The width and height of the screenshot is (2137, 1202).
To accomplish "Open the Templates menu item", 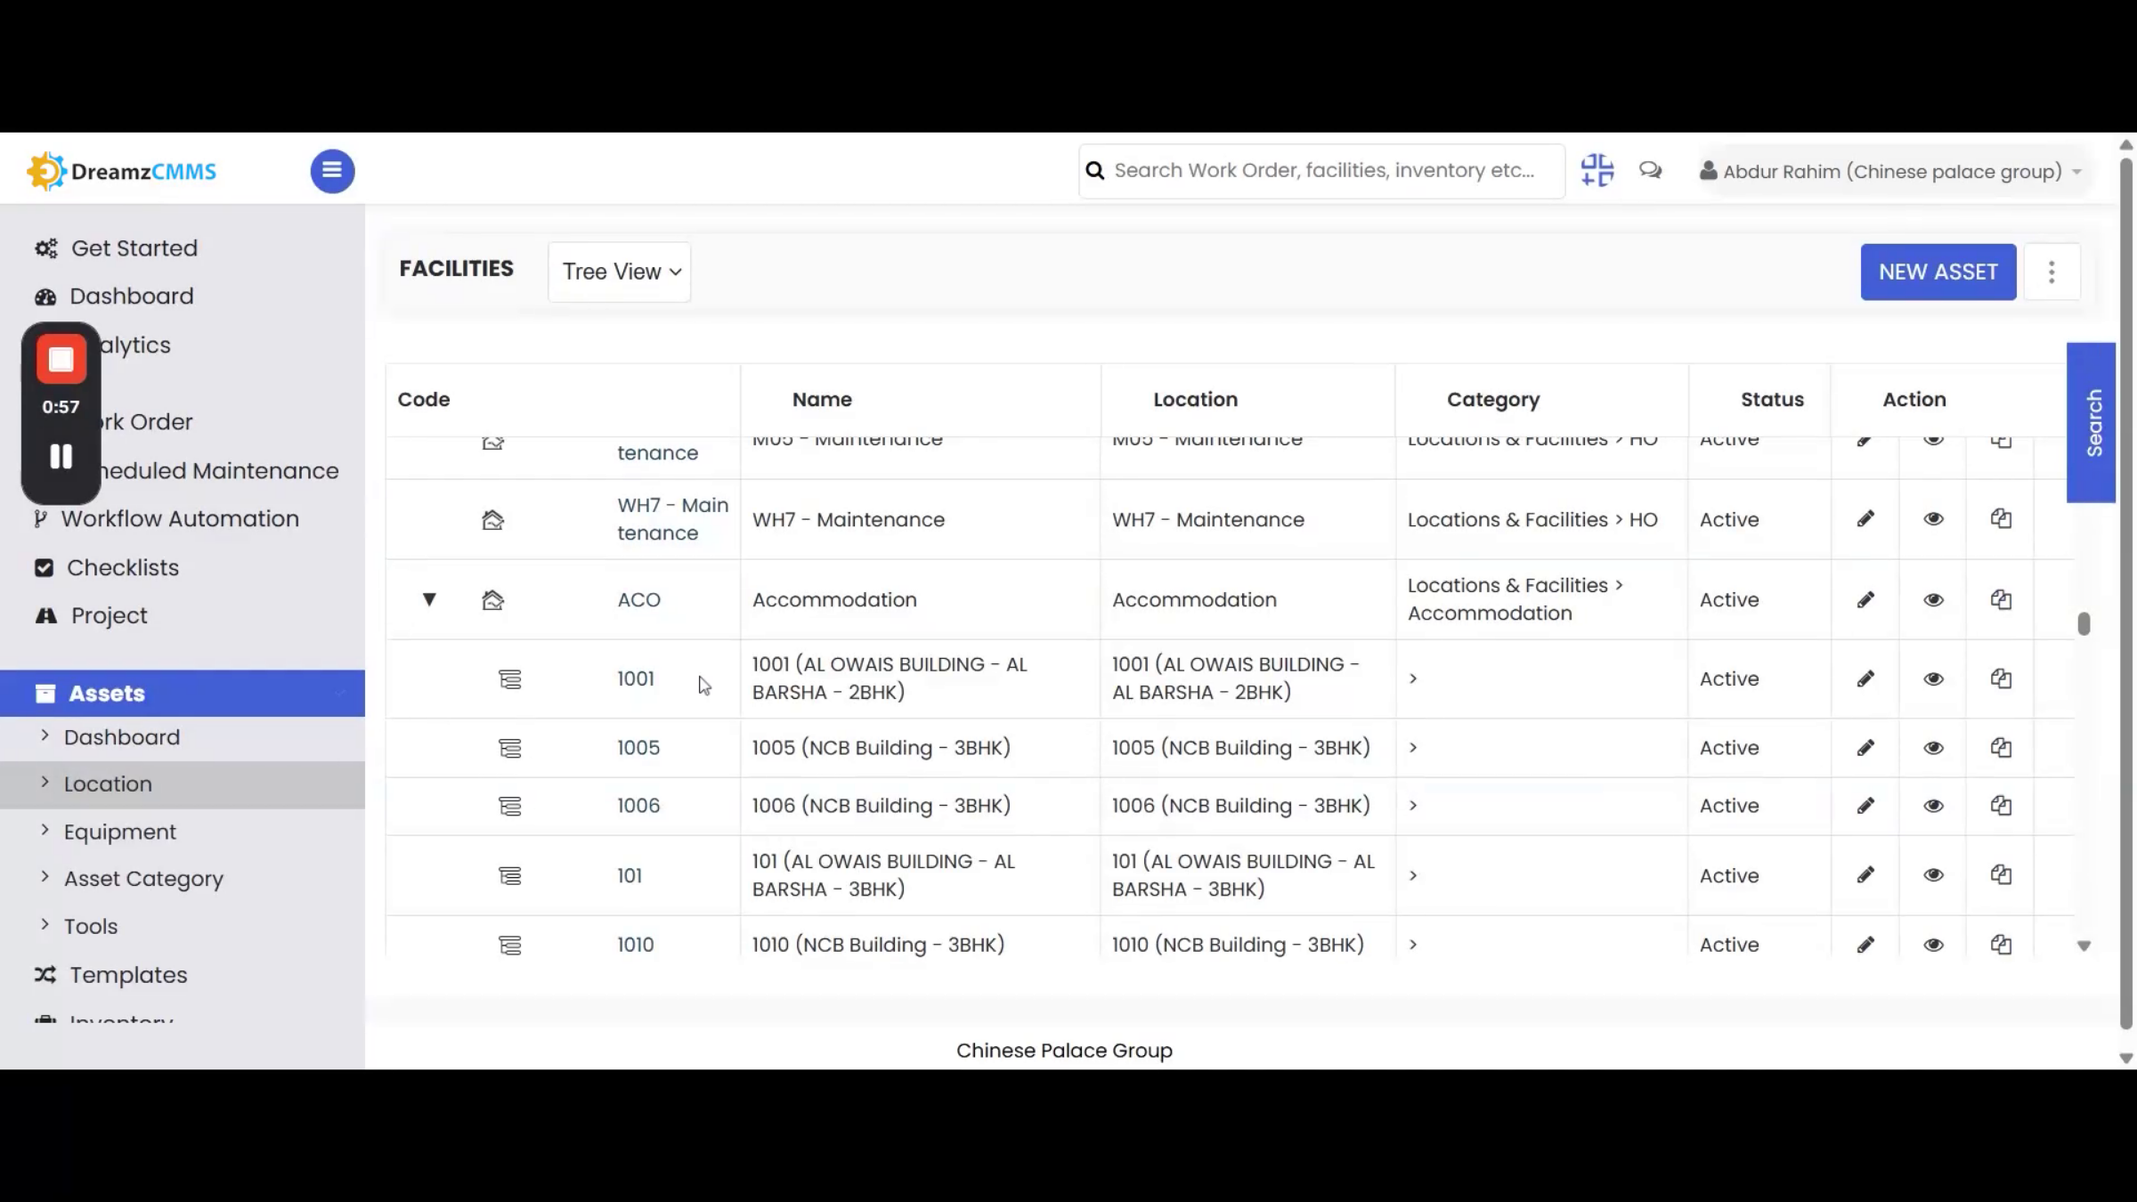I will (x=111, y=975).
